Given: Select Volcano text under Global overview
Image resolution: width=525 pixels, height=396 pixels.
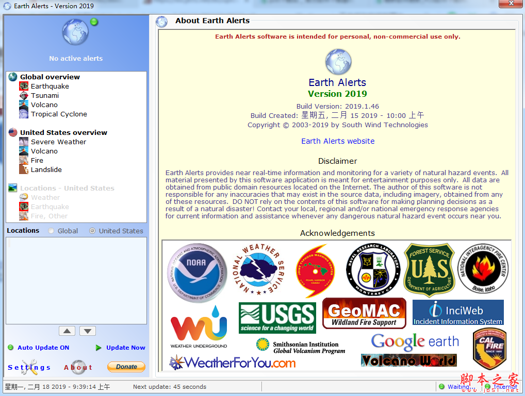Looking at the screenshot, I should [x=44, y=105].
